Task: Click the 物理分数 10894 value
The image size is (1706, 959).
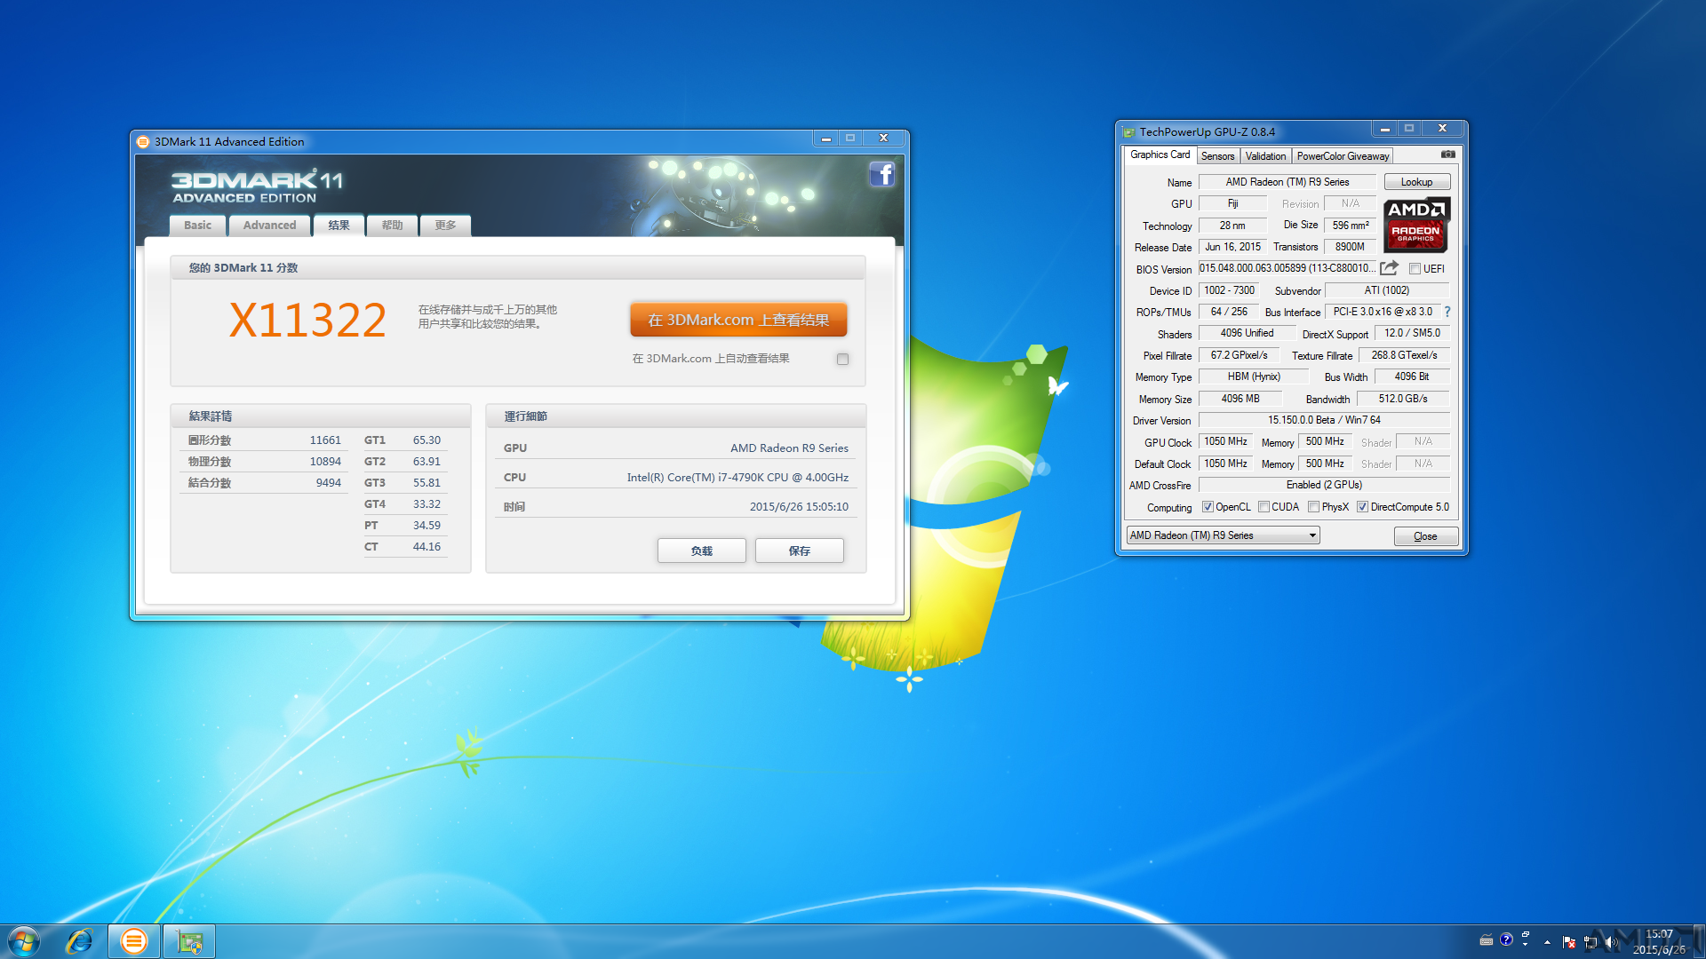Action: [325, 462]
